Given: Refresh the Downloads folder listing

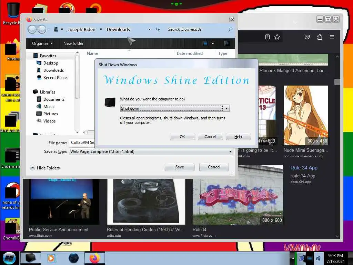Looking at the screenshot, I should point(158,30).
